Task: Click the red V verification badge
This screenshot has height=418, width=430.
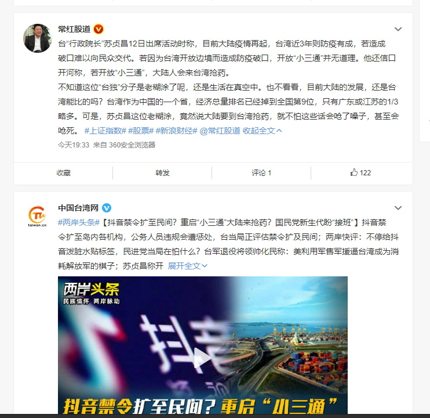Action: tap(99, 29)
